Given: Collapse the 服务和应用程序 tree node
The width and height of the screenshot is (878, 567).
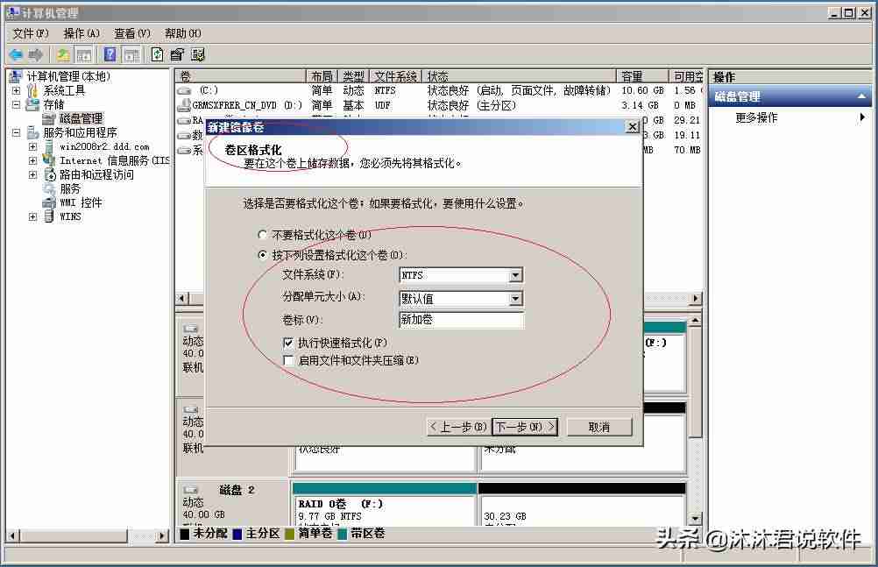Looking at the screenshot, I should click(17, 133).
